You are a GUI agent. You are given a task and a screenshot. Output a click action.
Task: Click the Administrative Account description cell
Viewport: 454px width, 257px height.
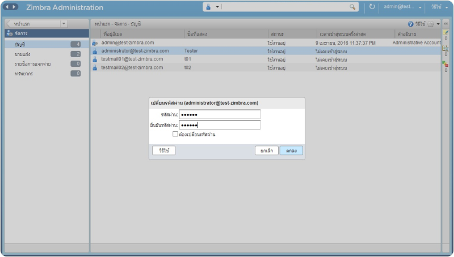[417, 42]
